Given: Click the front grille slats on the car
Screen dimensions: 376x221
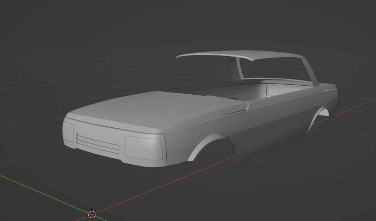Looking at the screenshot, I should click(x=98, y=143).
